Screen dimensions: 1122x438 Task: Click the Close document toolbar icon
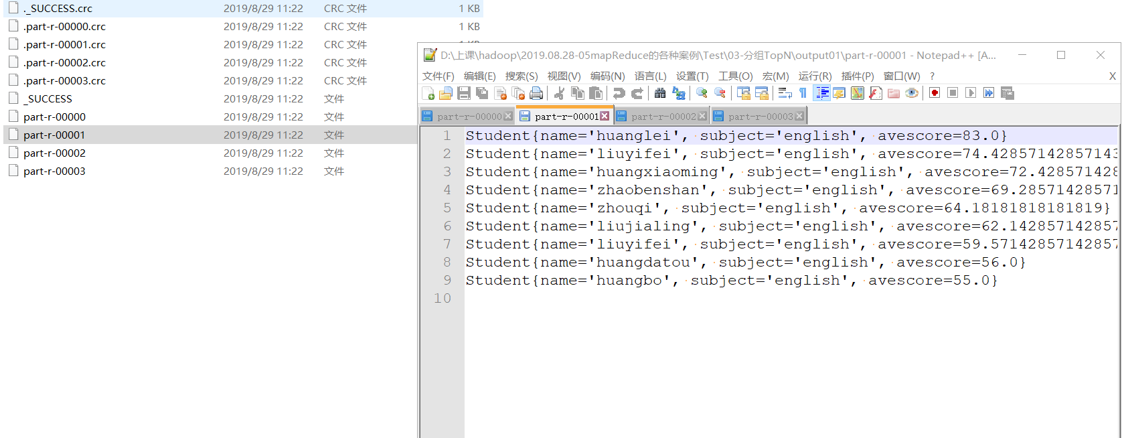coord(500,93)
